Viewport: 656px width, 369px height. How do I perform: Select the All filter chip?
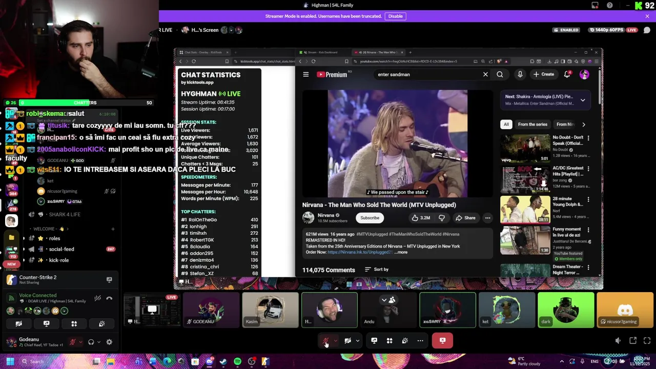click(506, 124)
